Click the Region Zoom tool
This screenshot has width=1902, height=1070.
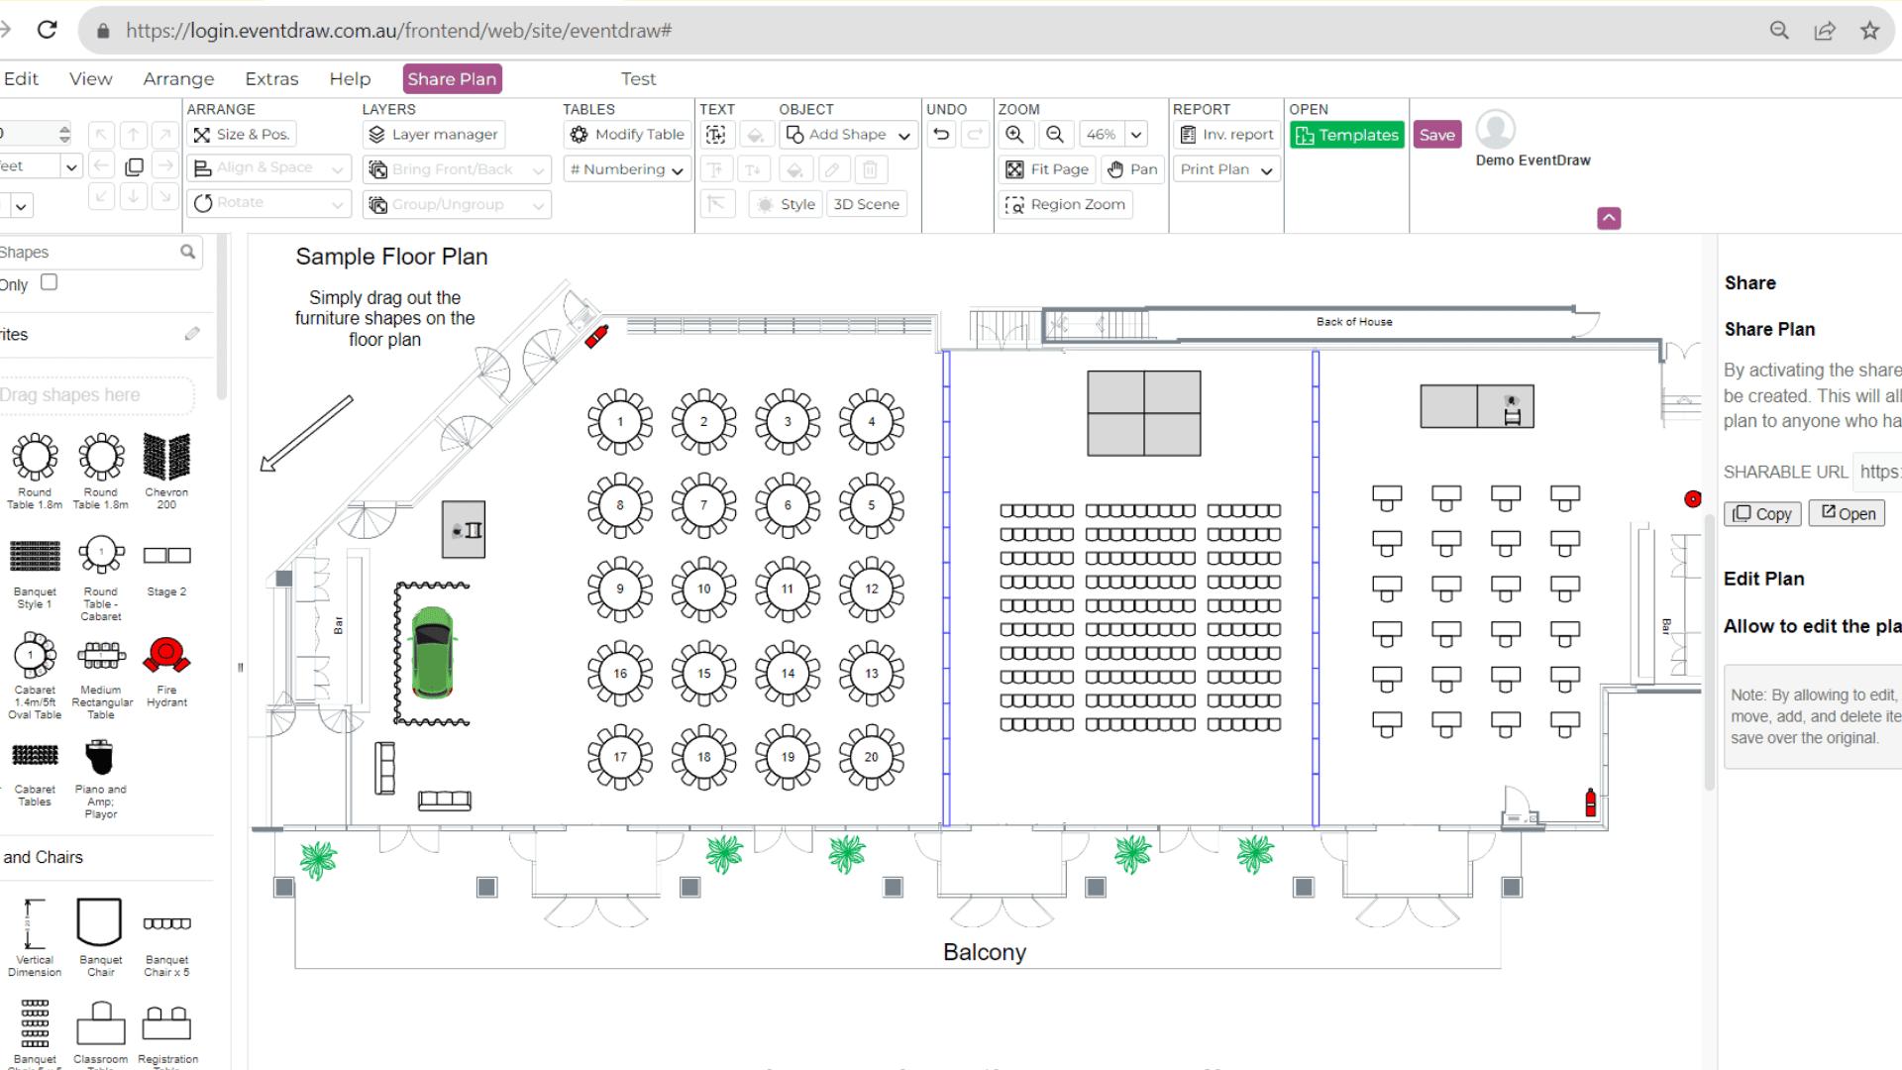(1066, 204)
